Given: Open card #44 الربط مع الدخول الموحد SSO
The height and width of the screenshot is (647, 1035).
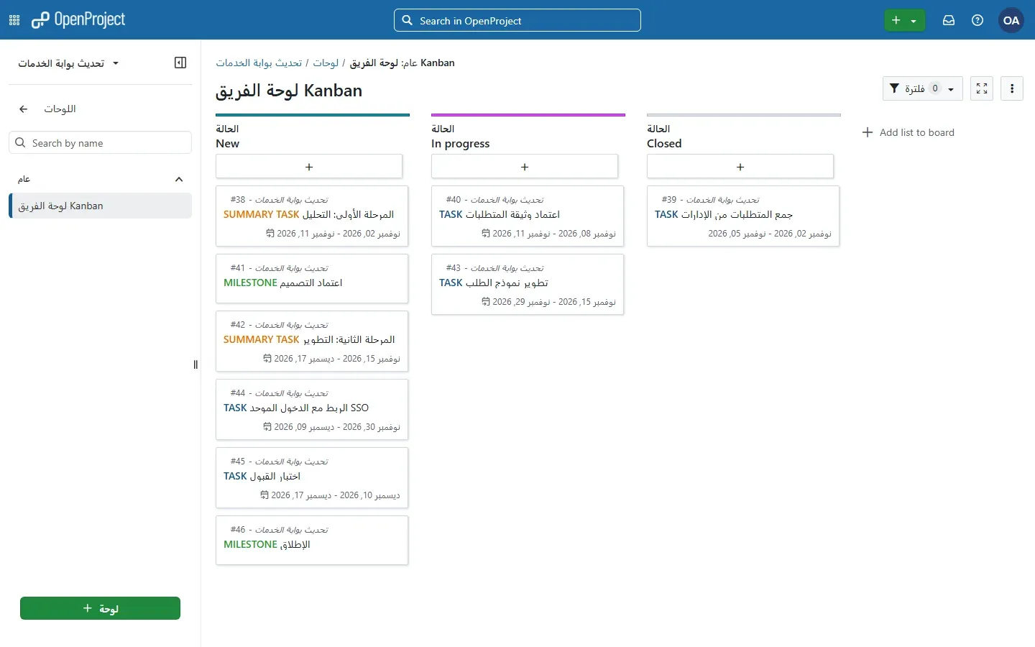Looking at the screenshot, I should pyautogui.click(x=312, y=409).
